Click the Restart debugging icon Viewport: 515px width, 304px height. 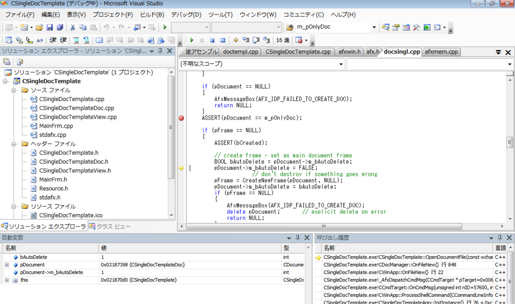[x=223, y=40]
